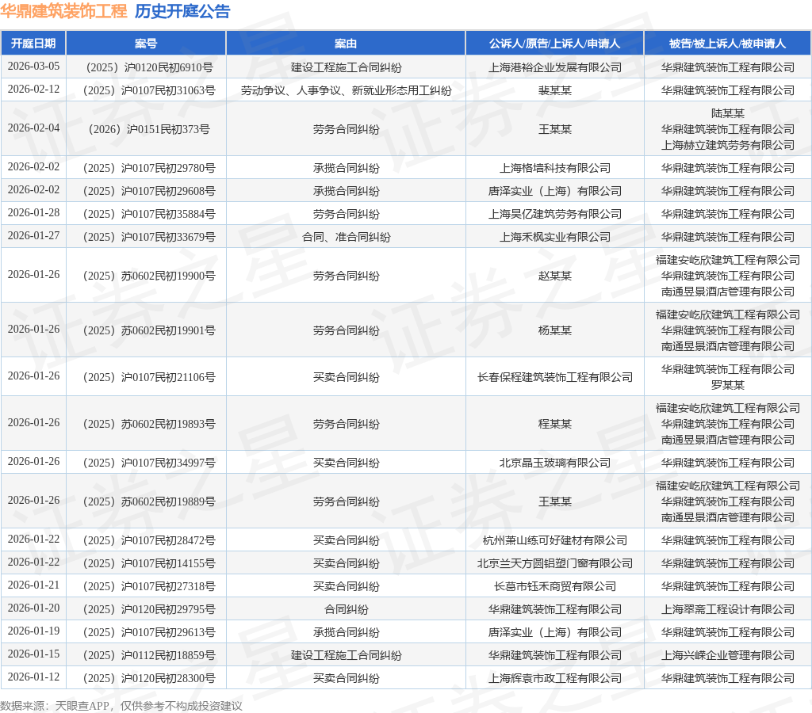Image resolution: width=812 pixels, height=713 pixels.
Task: Click plaintiff 上海昊亿建筑劳务有限公司
Action: point(554,214)
